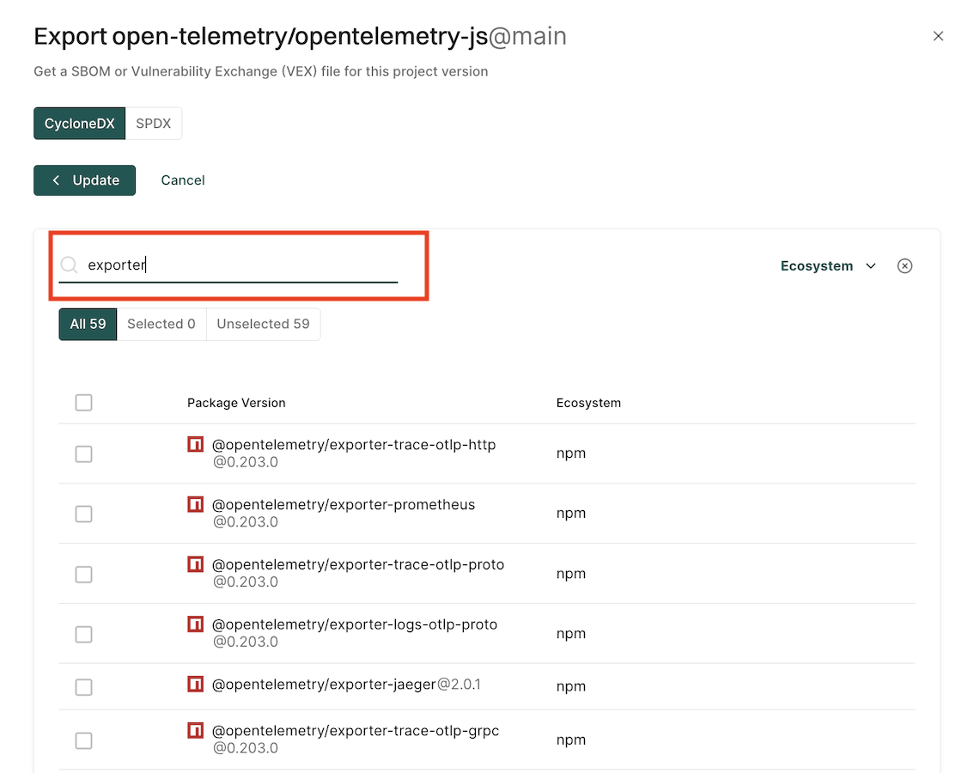The width and height of the screenshot is (974, 773).
Task: Tick the select-all checkbox in table header
Action: [83, 403]
